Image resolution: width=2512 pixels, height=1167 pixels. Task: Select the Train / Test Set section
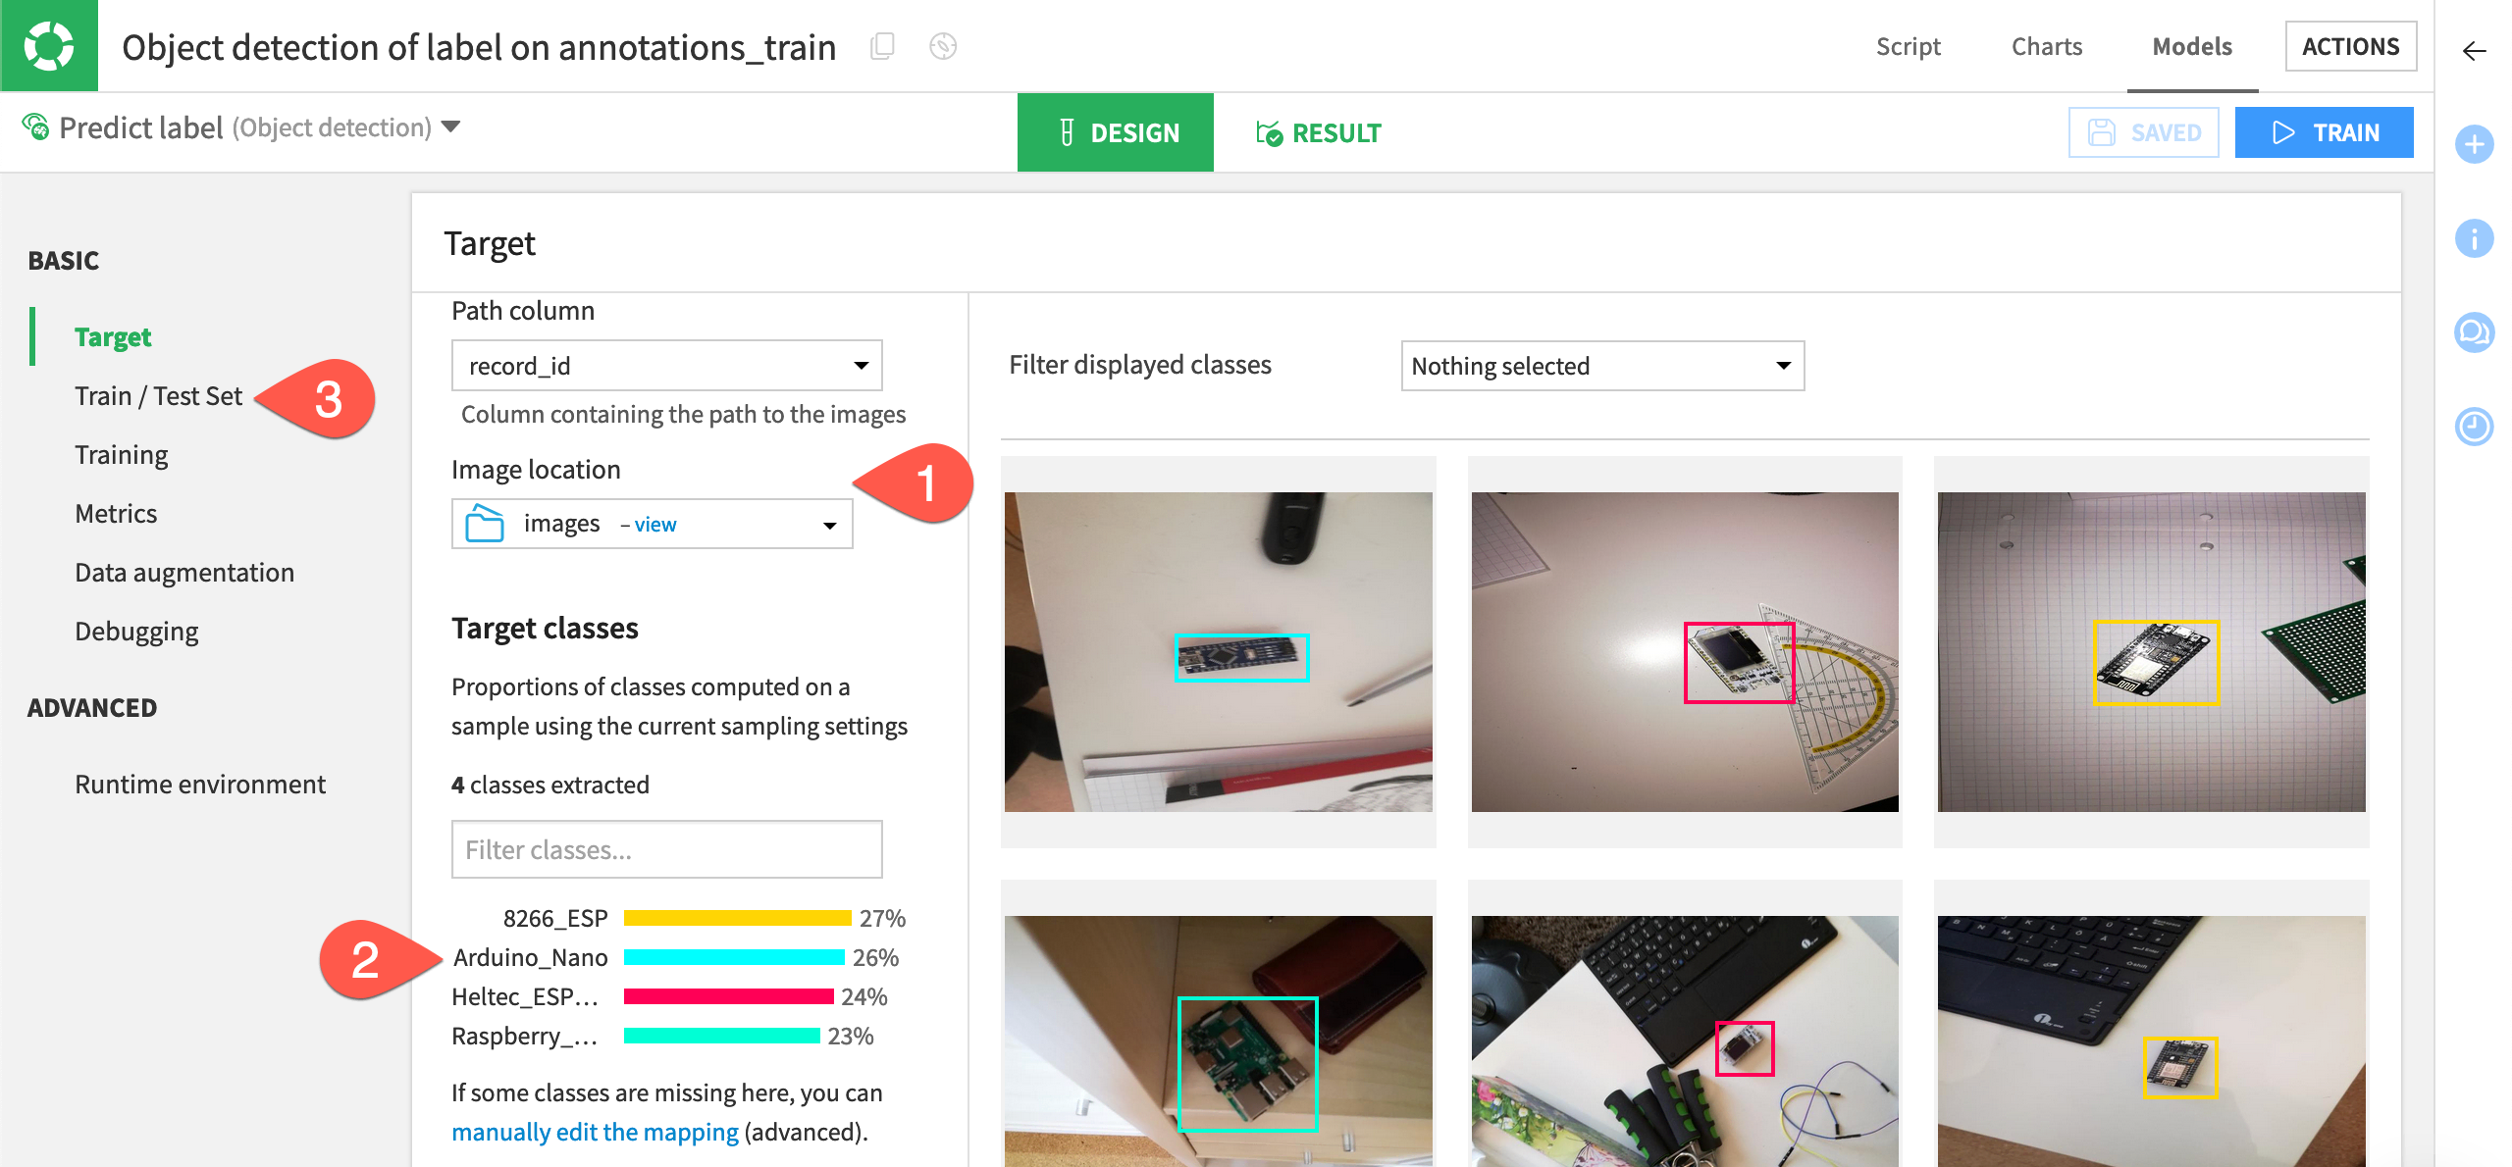(x=159, y=394)
